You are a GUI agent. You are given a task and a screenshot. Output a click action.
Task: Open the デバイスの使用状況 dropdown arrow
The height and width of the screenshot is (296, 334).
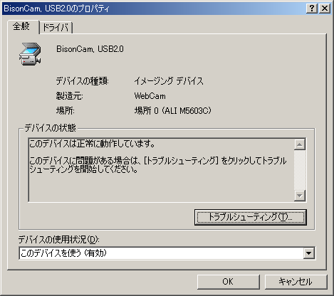click(x=309, y=253)
